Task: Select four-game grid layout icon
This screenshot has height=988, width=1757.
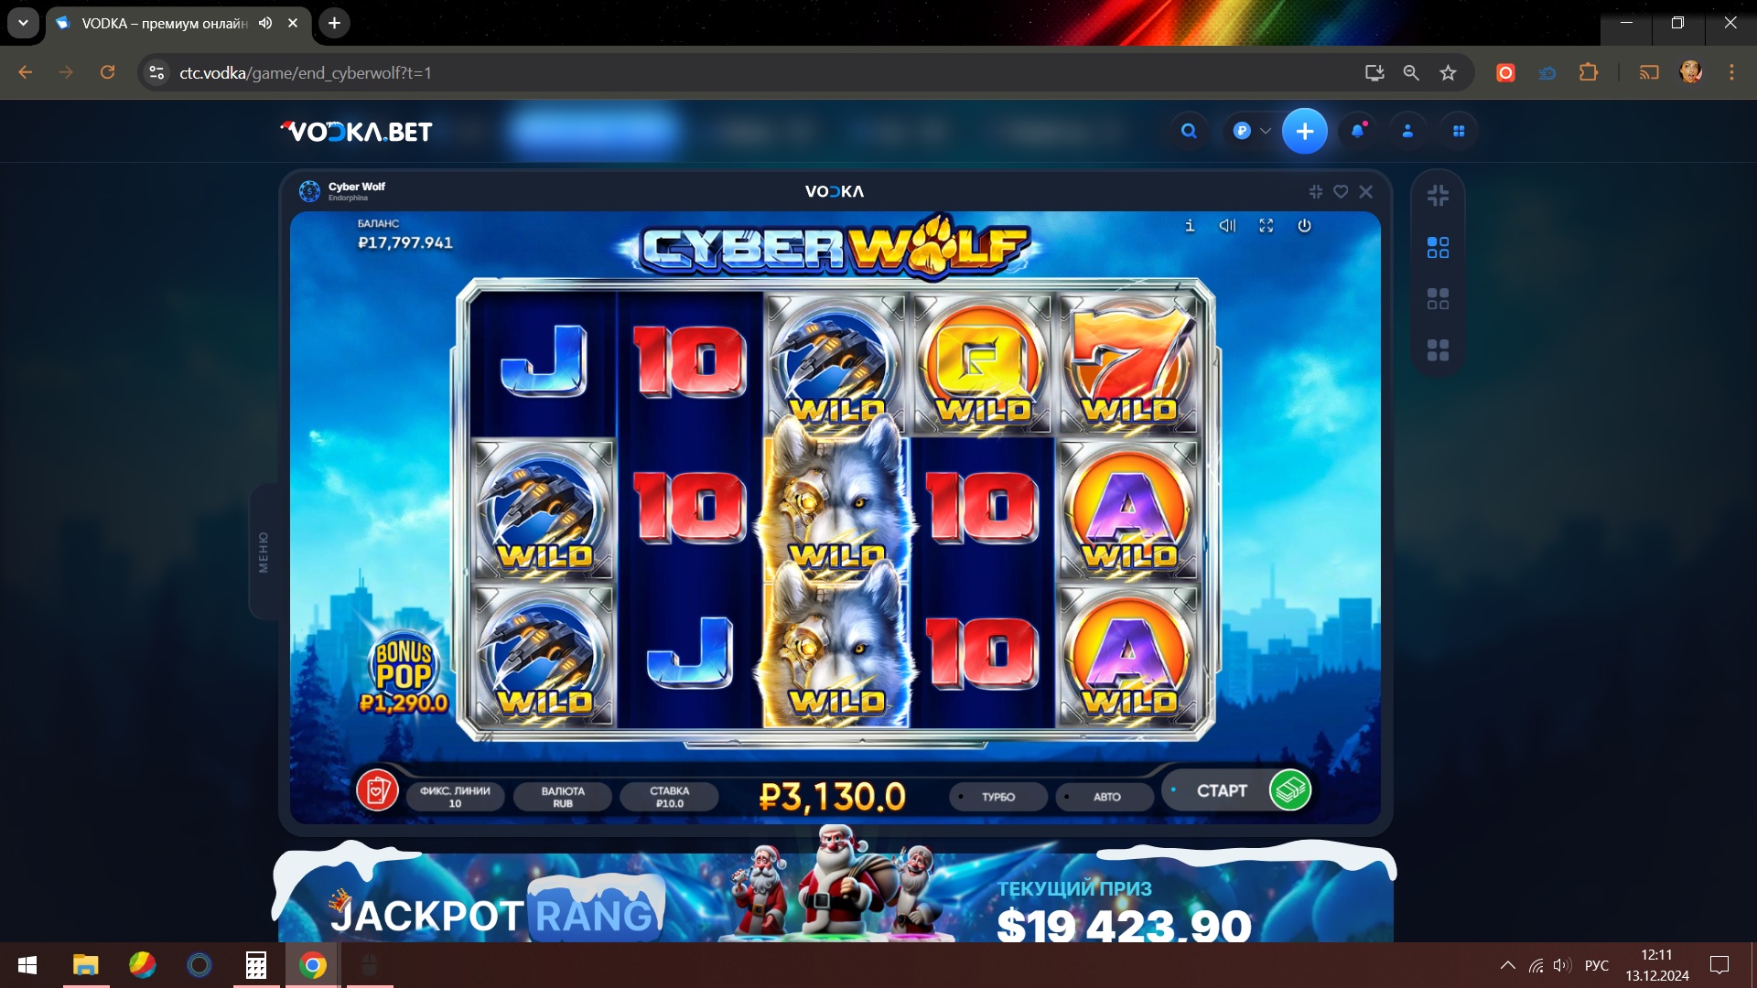Action: coord(1438,350)
